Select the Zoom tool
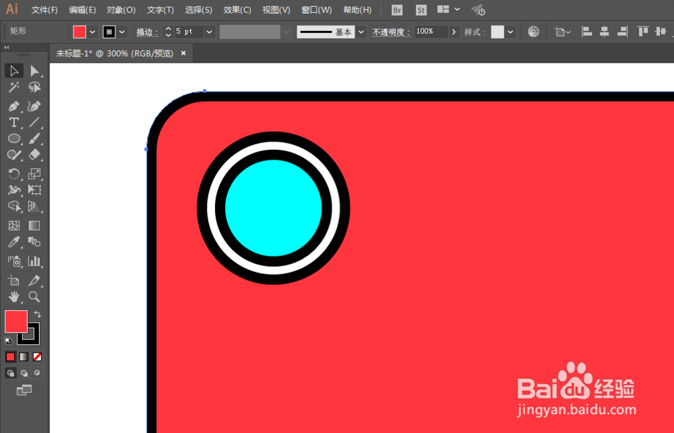 pyautogui.click(x=34, y=297)
